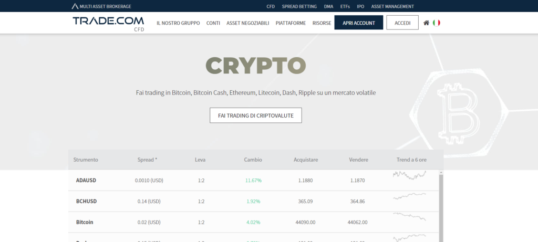Click the ADAUSD trend sparkline chart

[410, 175]
